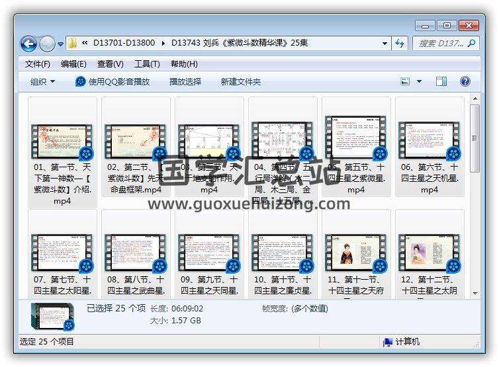This screenshot has width=499, height=367.
Task: Select video 08、第八节 武曲星 thumbnail
Action: pyautogui.click(x=136, y=253)
